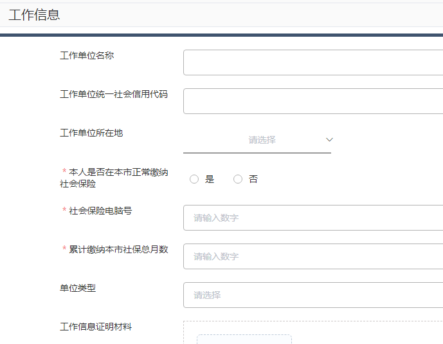Select the 否 radio button
The image size is (443, 344).
tap(238, 179)
